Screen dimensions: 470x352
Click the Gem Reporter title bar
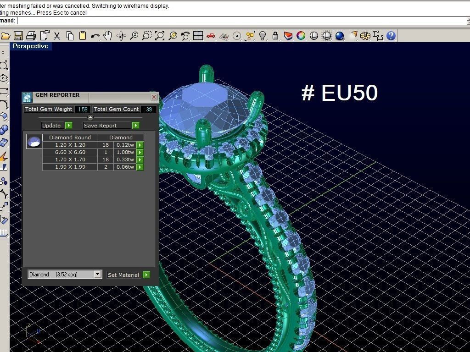click(x=90, y=97)
